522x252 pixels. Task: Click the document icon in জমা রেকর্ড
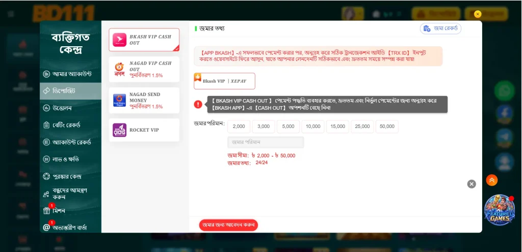point(427,28)
